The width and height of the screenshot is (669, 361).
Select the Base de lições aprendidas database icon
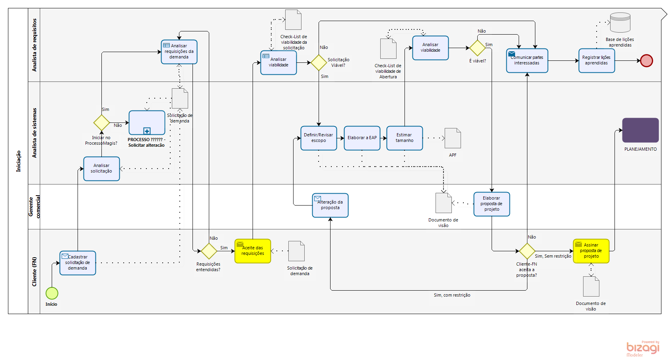pos(620,23)
